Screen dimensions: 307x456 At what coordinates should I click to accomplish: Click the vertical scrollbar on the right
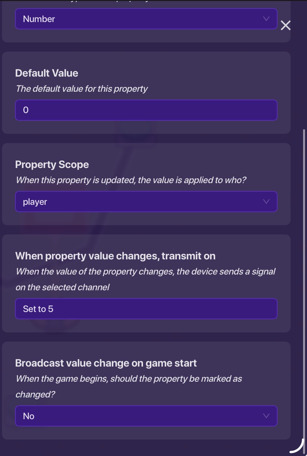(304, 263)
